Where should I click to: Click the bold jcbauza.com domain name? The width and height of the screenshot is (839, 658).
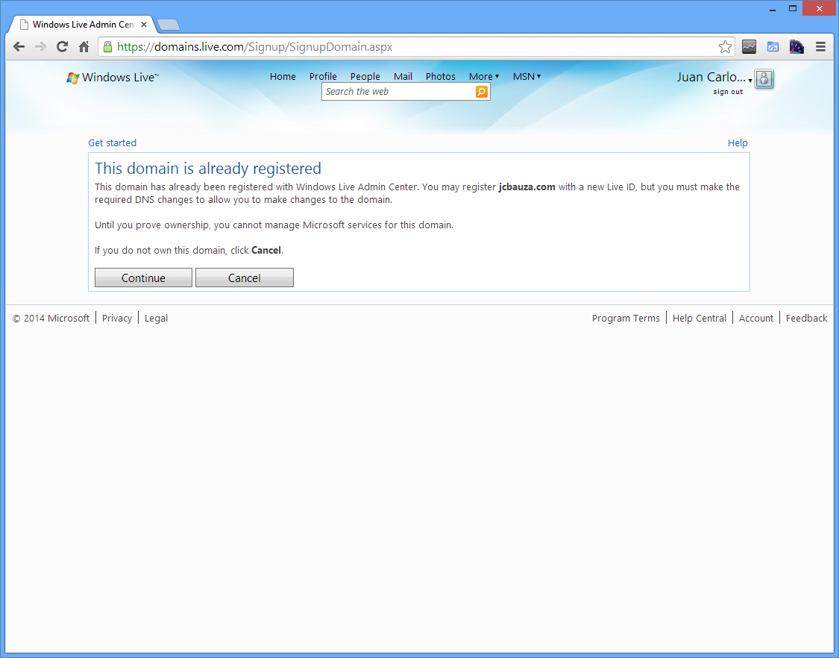coord(527,187)
